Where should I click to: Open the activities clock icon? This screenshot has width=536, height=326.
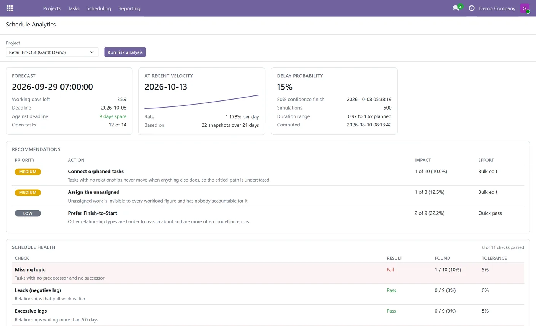tap(472, 8)
